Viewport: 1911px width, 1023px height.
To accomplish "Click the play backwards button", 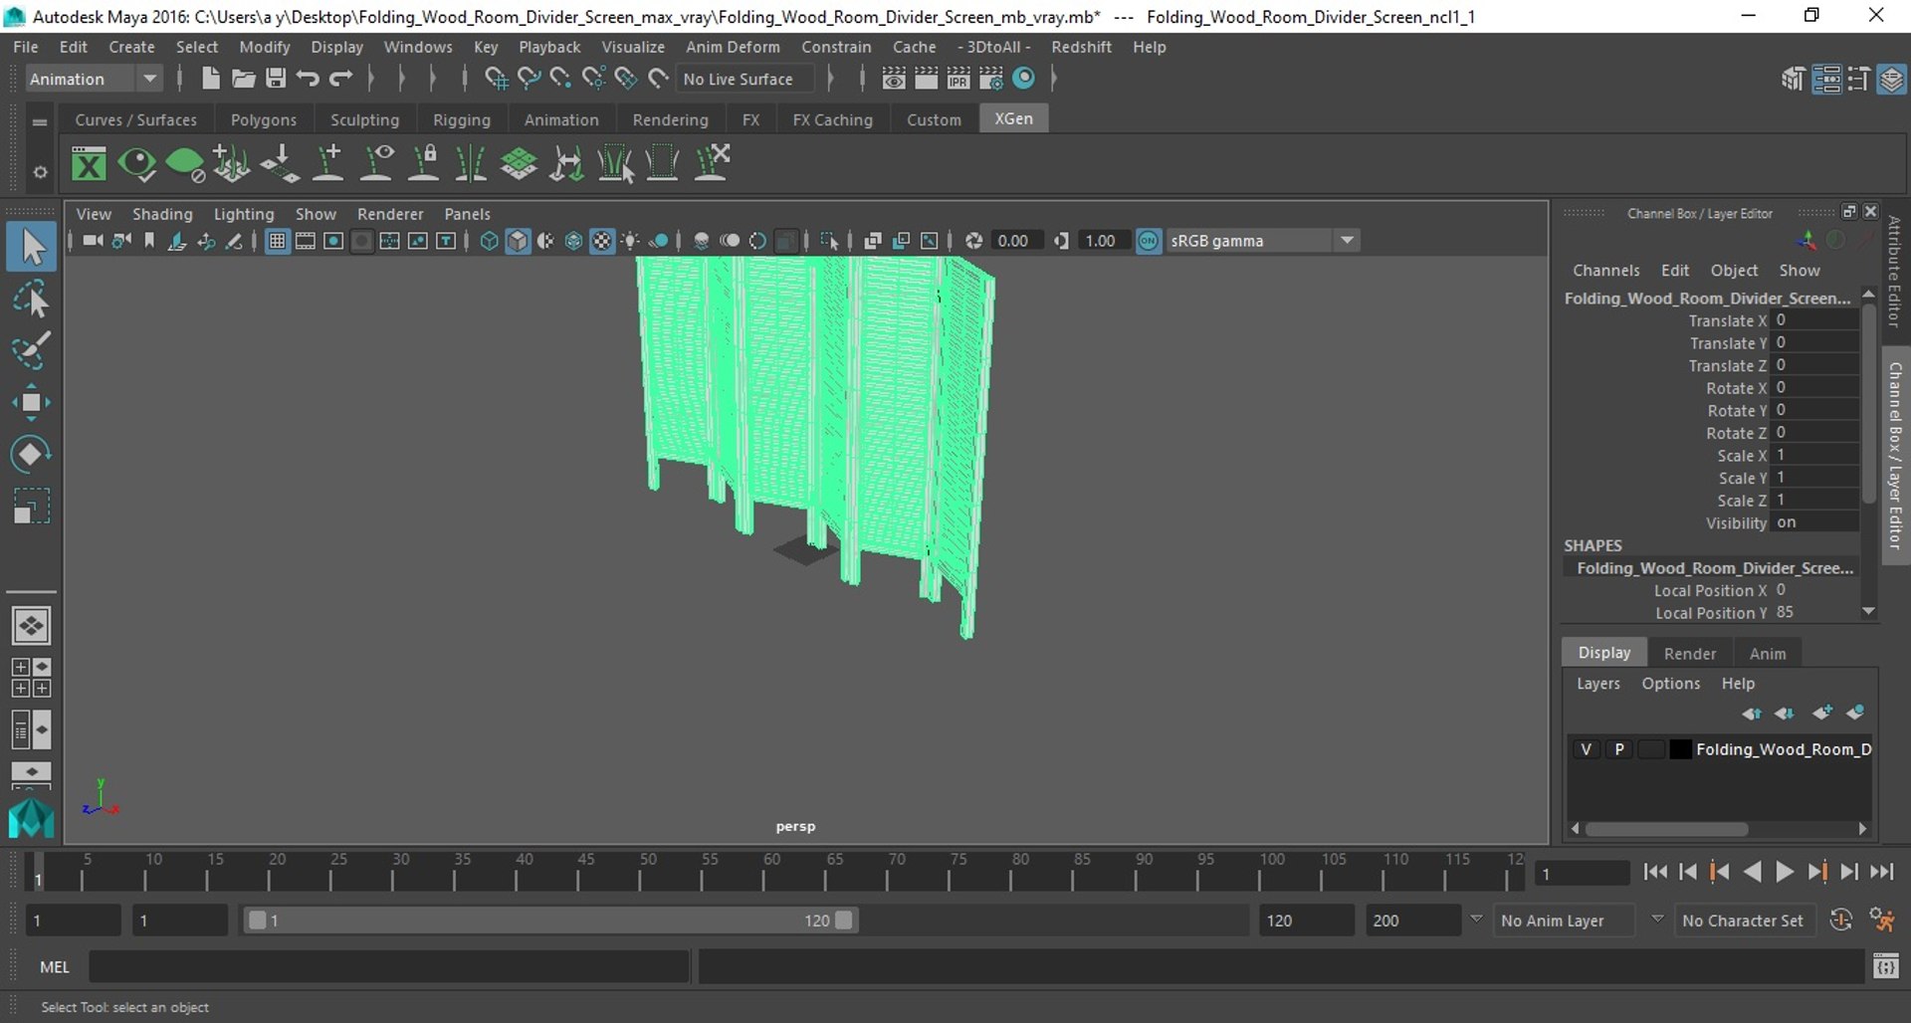I will 1753,872.
